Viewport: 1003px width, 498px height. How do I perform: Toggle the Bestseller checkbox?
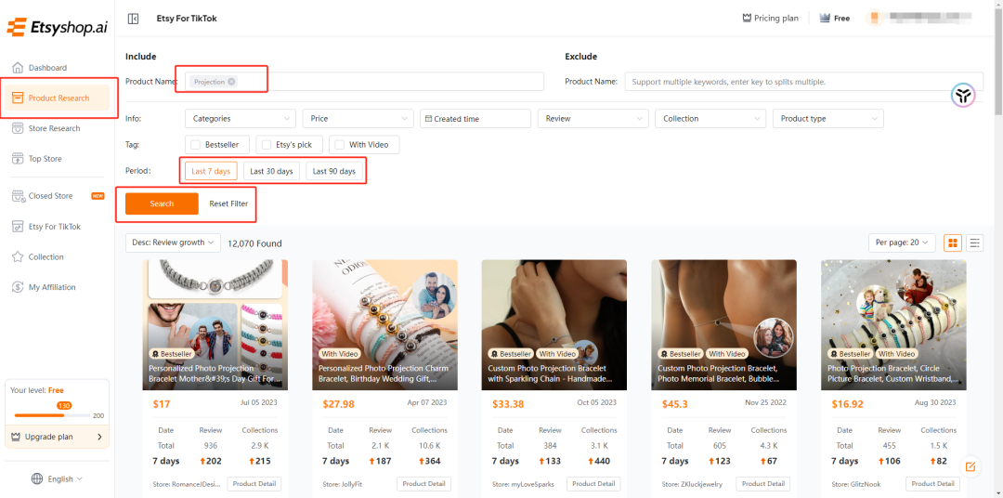coord(196,145)
